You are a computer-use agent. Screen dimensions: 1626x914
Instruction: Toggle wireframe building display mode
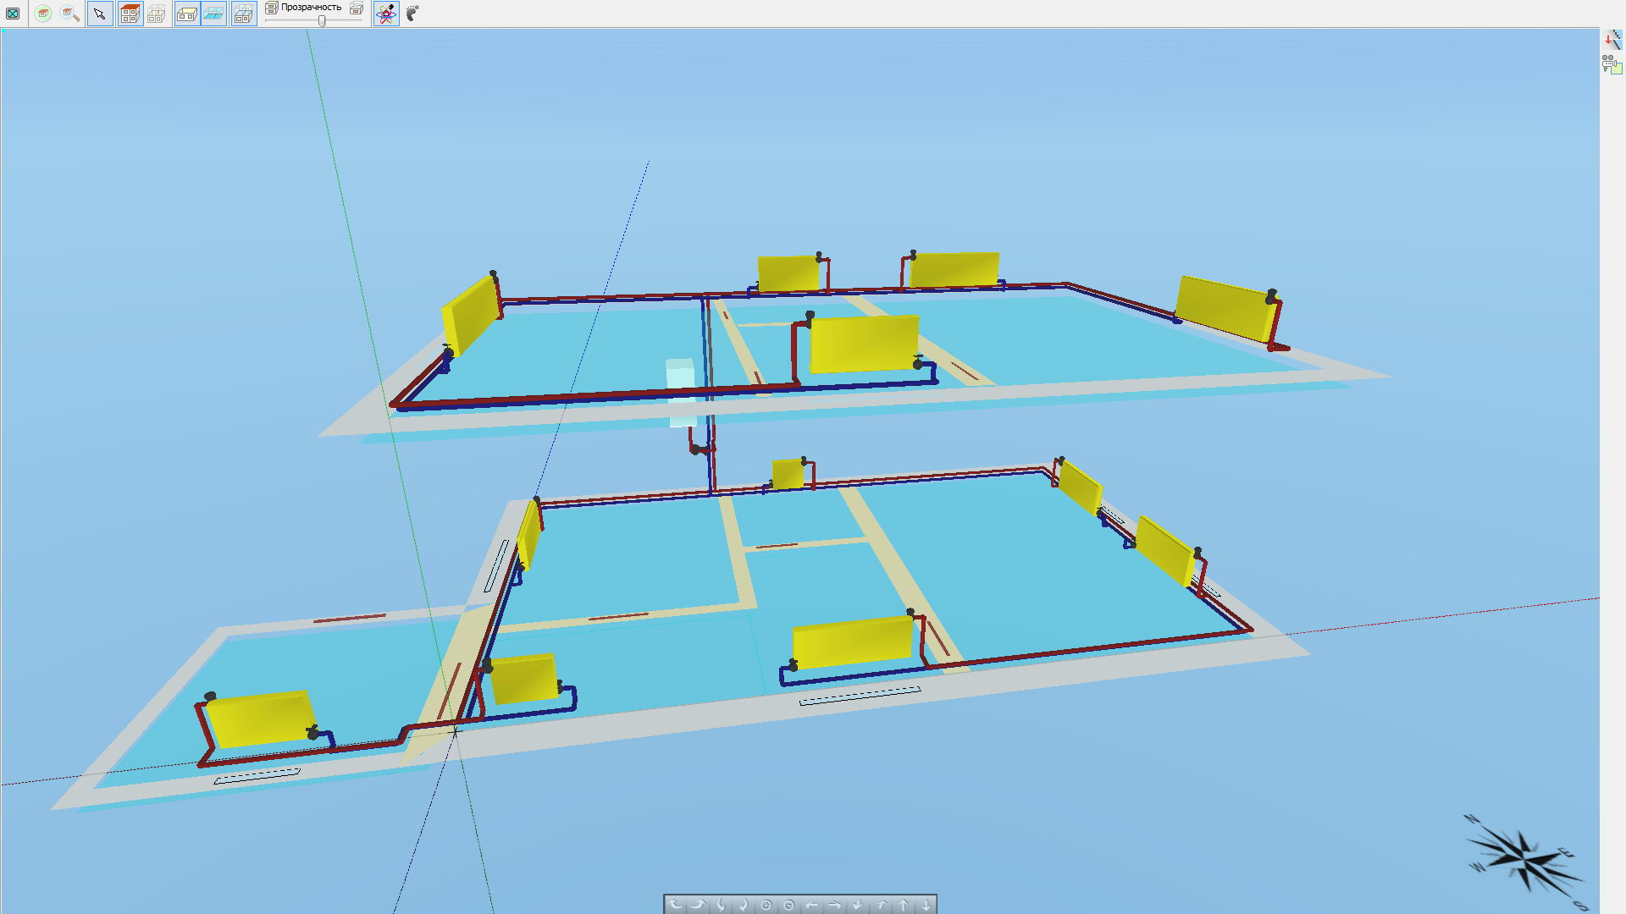(x=157, y=14)
